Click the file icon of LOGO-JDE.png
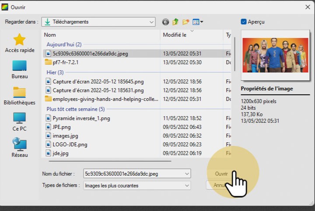Screen dimensions: 315x211 pyautogui.click(x=48, y=145)
